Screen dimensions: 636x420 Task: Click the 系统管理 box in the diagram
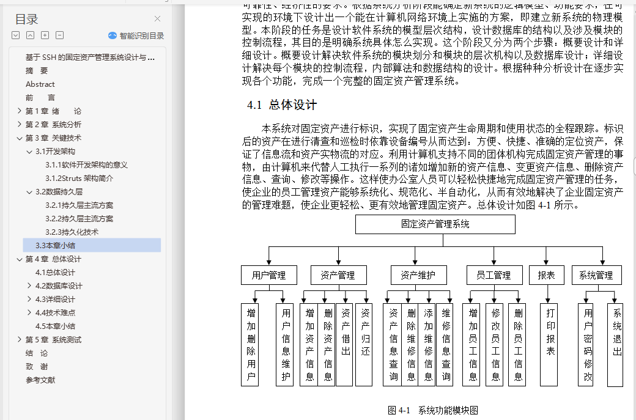pos(597,275)
